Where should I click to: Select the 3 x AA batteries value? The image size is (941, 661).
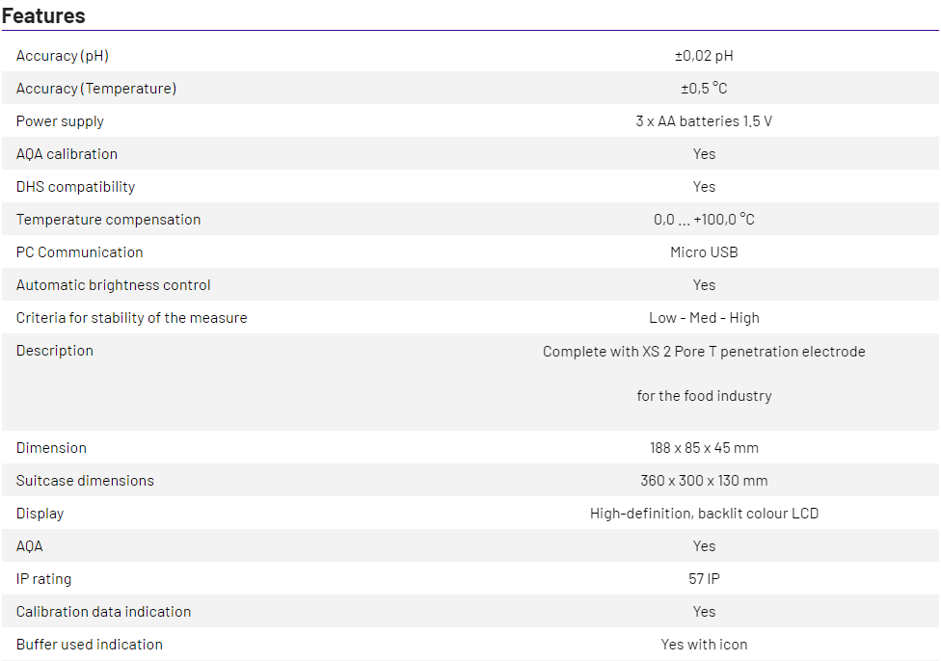[x=704, y=121]
